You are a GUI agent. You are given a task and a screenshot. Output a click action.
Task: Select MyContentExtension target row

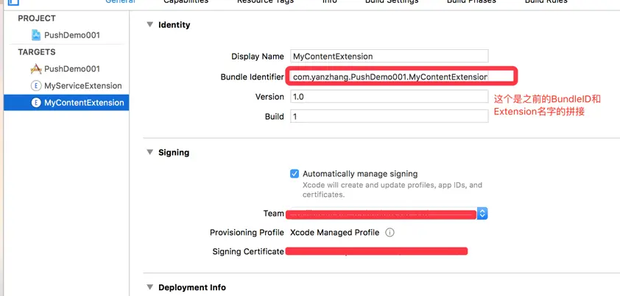tap(66, 103)
